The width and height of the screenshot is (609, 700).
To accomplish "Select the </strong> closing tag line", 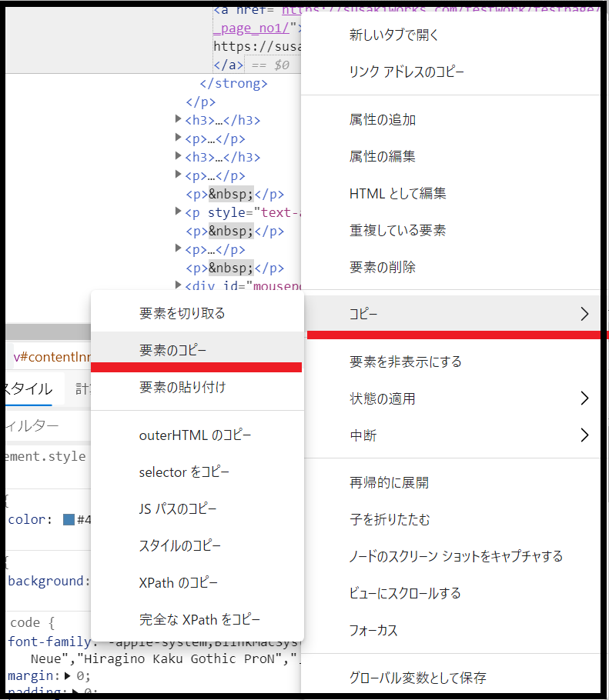I will [x=234, y=84].
